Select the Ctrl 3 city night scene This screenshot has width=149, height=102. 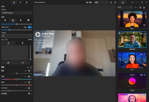click(132, 60)
